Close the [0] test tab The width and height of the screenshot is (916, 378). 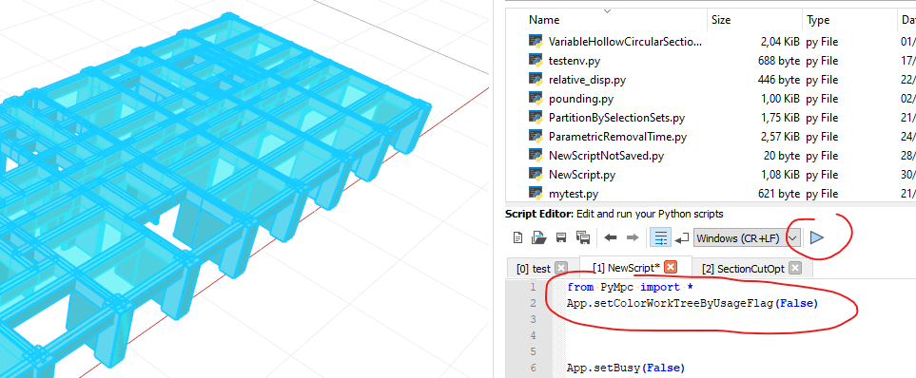point(561,269)
